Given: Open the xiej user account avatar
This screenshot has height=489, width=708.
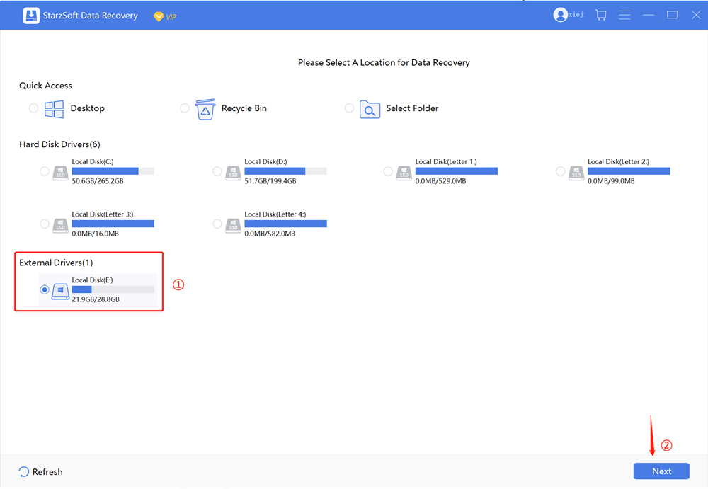Looking at the screenshot, I should click(x=560, y=15).
